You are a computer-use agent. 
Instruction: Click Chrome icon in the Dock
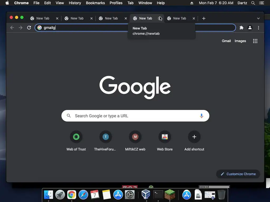coord(72,195)
